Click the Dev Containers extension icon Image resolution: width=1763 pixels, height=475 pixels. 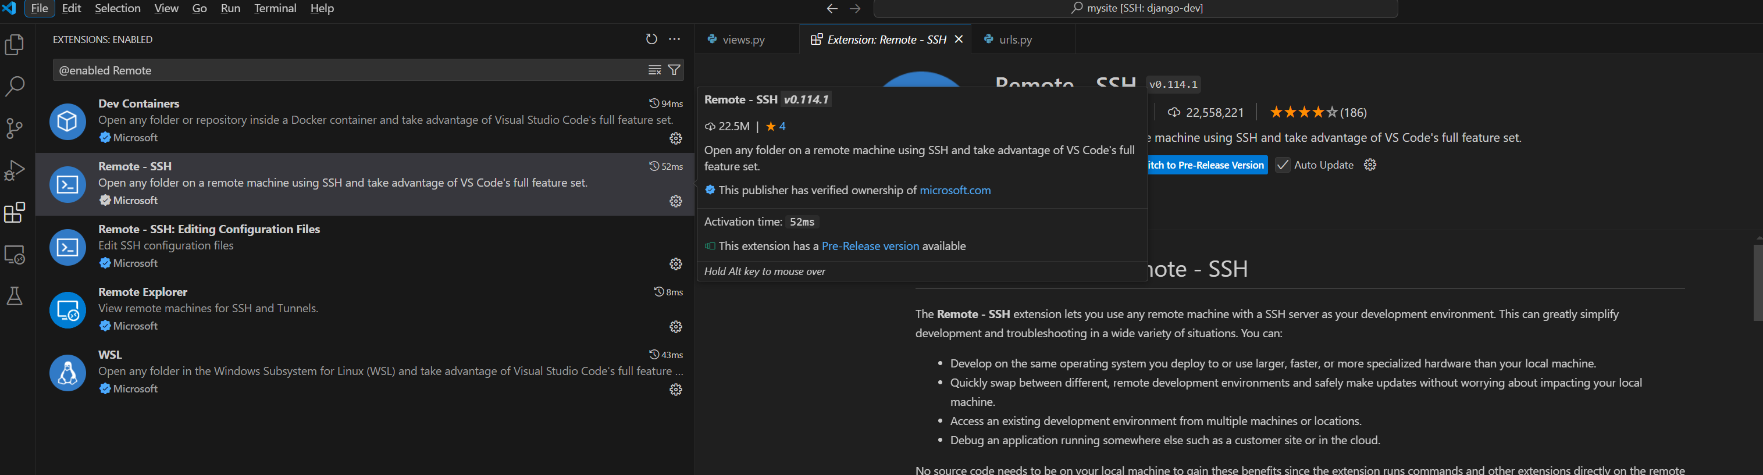coord(67,121)
